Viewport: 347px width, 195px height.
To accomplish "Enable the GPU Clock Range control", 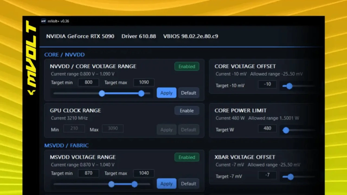I will [x=187, y=110].
